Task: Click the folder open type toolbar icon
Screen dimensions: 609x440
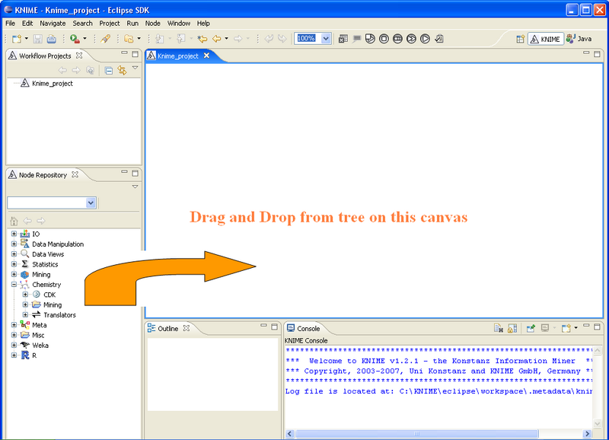Action: point(129,39)
